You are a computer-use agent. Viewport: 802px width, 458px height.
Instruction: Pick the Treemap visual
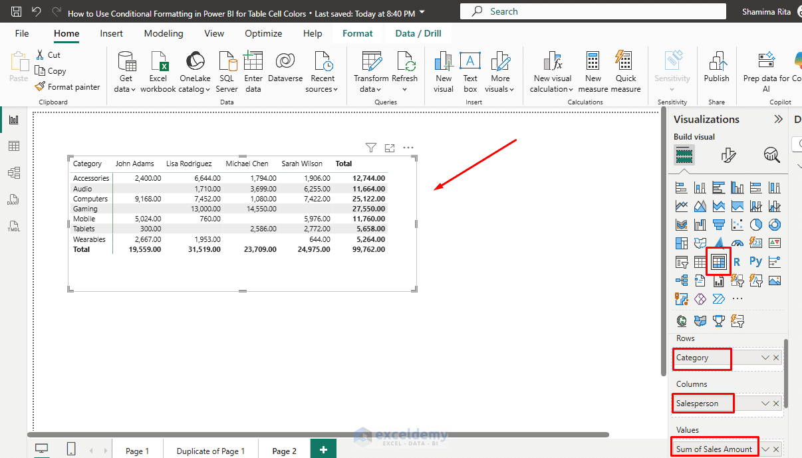click(x=682, y=243)
